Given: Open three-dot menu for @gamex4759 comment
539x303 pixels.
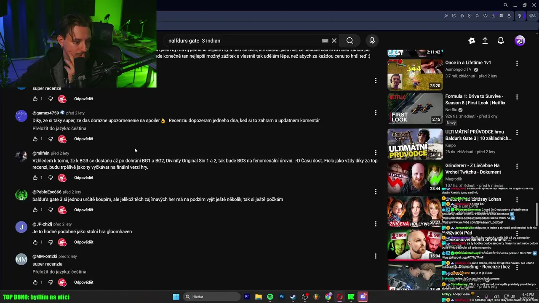Looking at the screenshot, I should [x=376, y=113].
